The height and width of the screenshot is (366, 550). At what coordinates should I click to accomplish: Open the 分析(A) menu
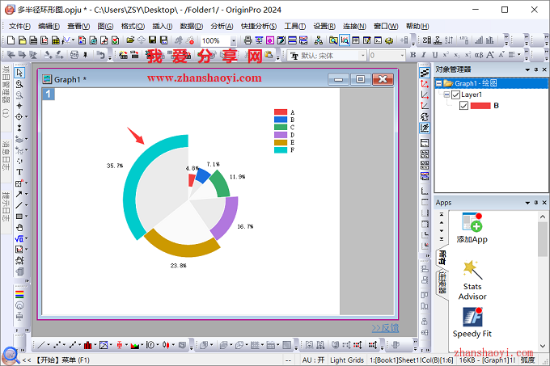pyautogui.click(x=222, y=27)
